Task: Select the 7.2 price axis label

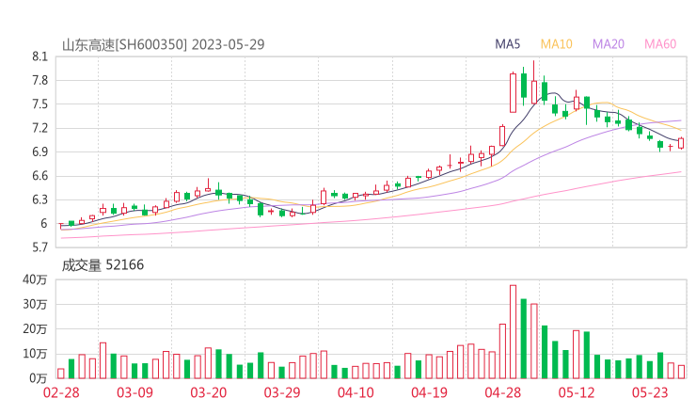Action: pos(40,128)
